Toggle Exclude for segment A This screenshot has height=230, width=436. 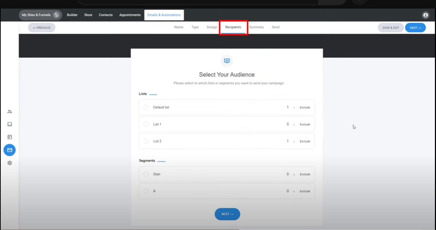[304, 191]
